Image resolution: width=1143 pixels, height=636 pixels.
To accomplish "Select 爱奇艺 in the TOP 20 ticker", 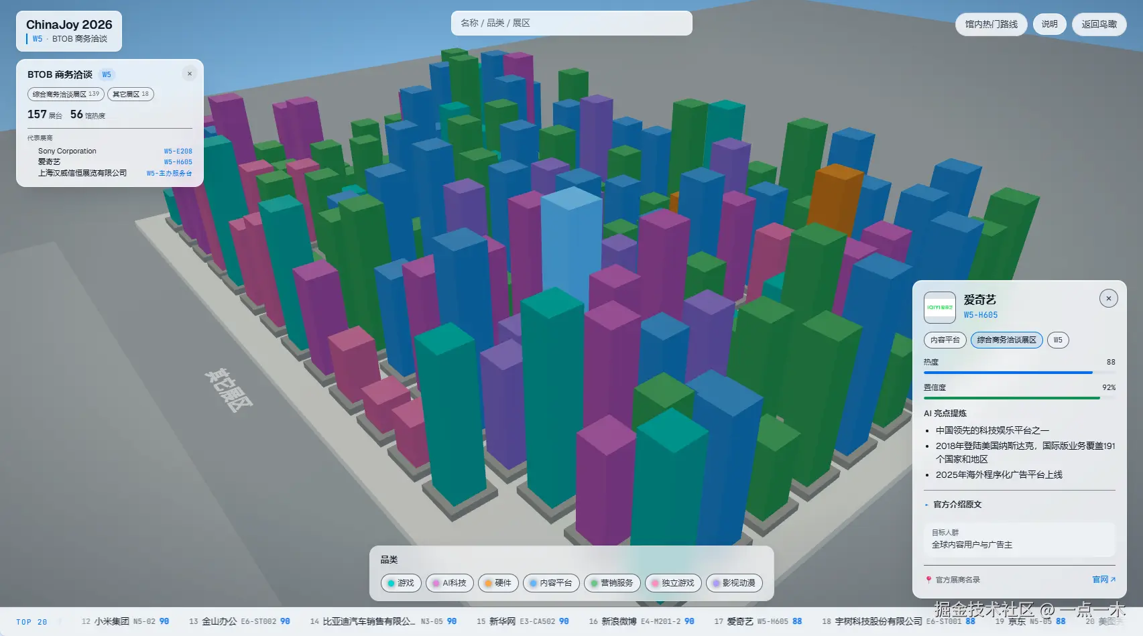I will pyautogui.click(x=758, y=622).
